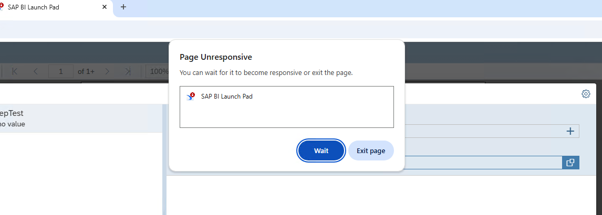This screenshot has width=602, height=215.
Task: Click the 'of 1+' page count text
Action: tap(86, 71)
